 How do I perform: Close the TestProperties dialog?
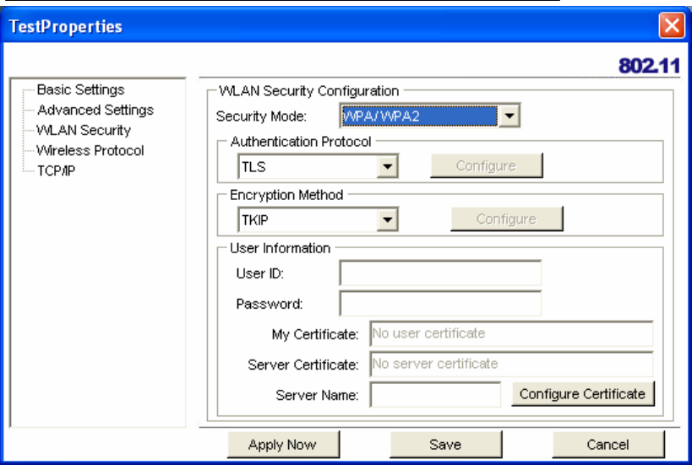pos(671,25)
